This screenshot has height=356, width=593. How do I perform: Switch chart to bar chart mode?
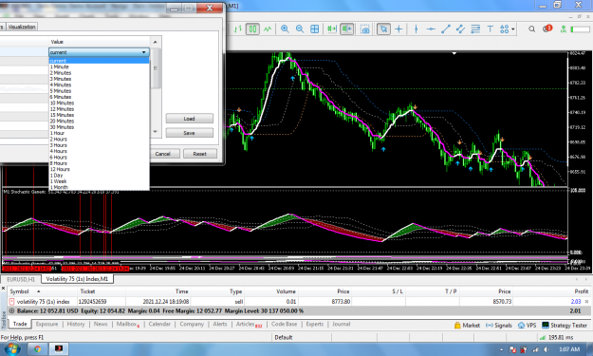[238, 29]
